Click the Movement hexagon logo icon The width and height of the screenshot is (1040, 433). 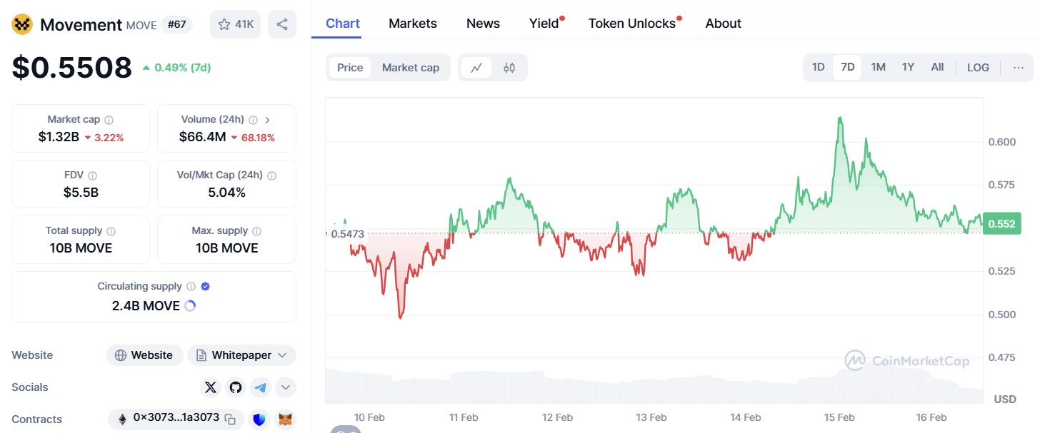point(21,24)
